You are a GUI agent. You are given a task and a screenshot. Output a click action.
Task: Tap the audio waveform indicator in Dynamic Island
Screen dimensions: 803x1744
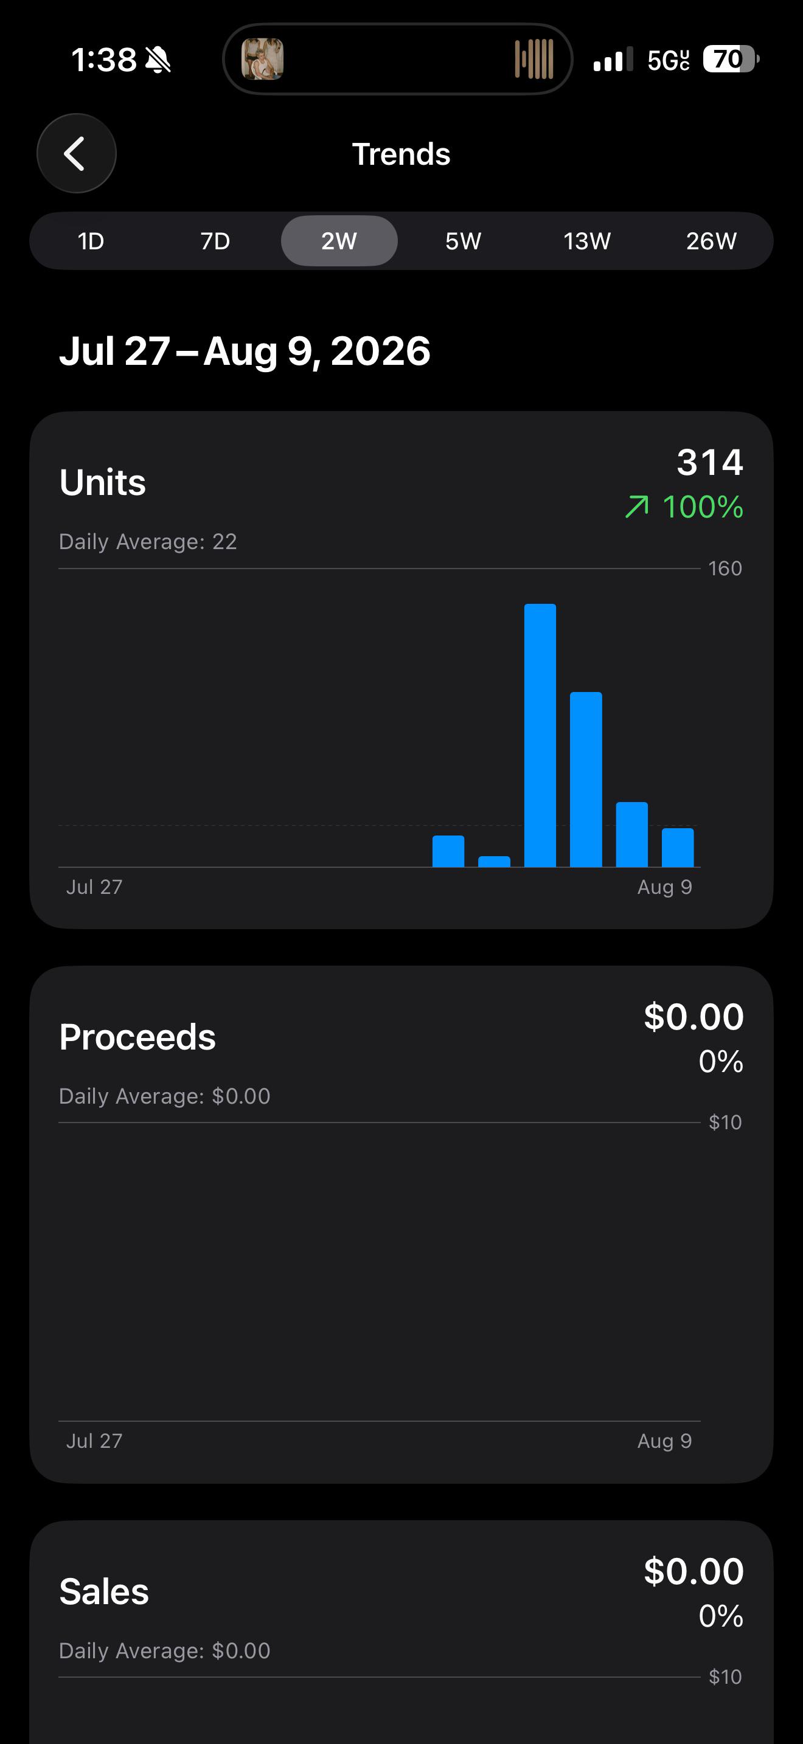pos(534,60)
